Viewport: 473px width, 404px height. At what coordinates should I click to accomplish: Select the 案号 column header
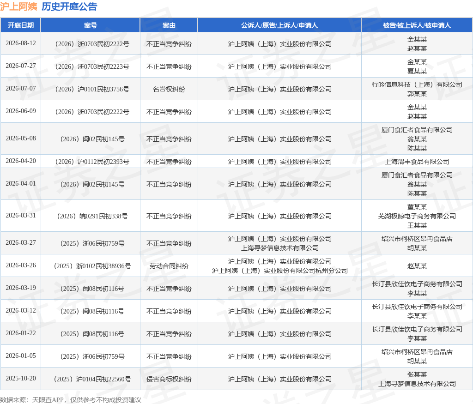pyautogui.click(x=91, y=25)
